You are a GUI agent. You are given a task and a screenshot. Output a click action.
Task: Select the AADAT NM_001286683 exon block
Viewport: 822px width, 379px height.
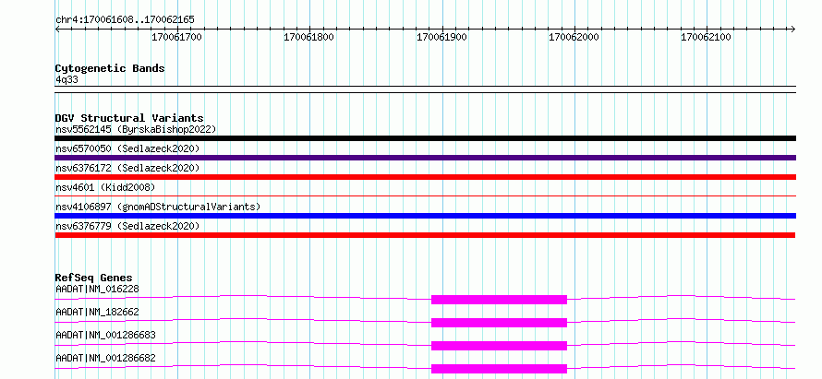(499, 346)
